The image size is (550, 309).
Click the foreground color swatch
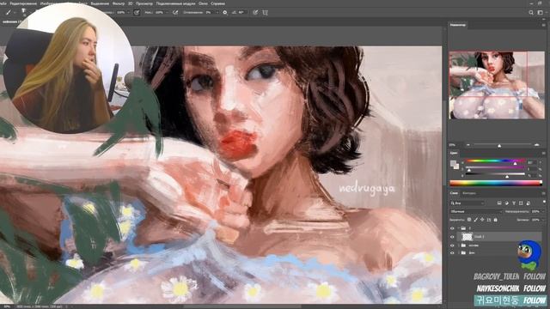click(x=453, y=163)
